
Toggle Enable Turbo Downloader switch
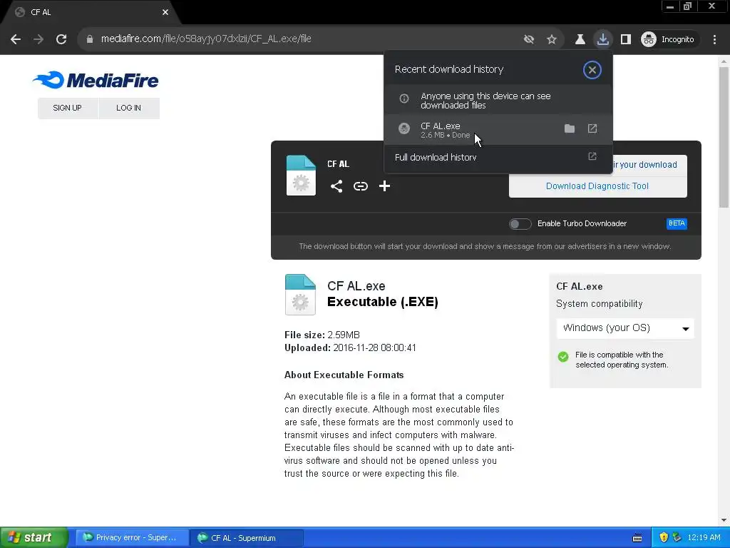(x=520, y=223)
